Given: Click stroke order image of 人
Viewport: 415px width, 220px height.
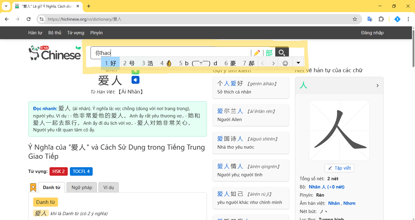Looking at the screenshot, I should coord(339,130).
